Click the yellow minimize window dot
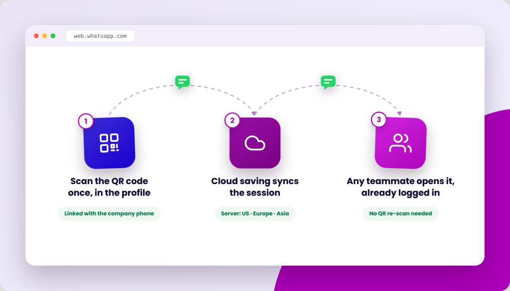The image size is (510, 291). 44,36
